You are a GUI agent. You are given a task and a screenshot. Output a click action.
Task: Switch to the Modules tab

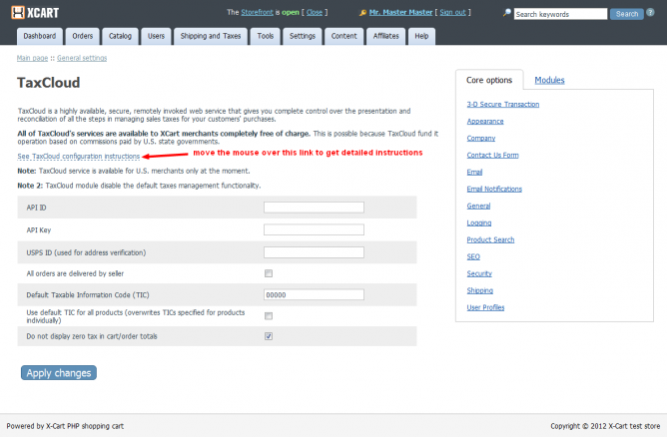coord(549,80)
